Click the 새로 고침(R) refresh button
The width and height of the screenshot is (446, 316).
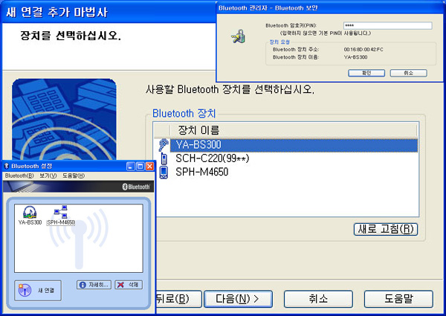pyautogui.click(x=386, y=229)
